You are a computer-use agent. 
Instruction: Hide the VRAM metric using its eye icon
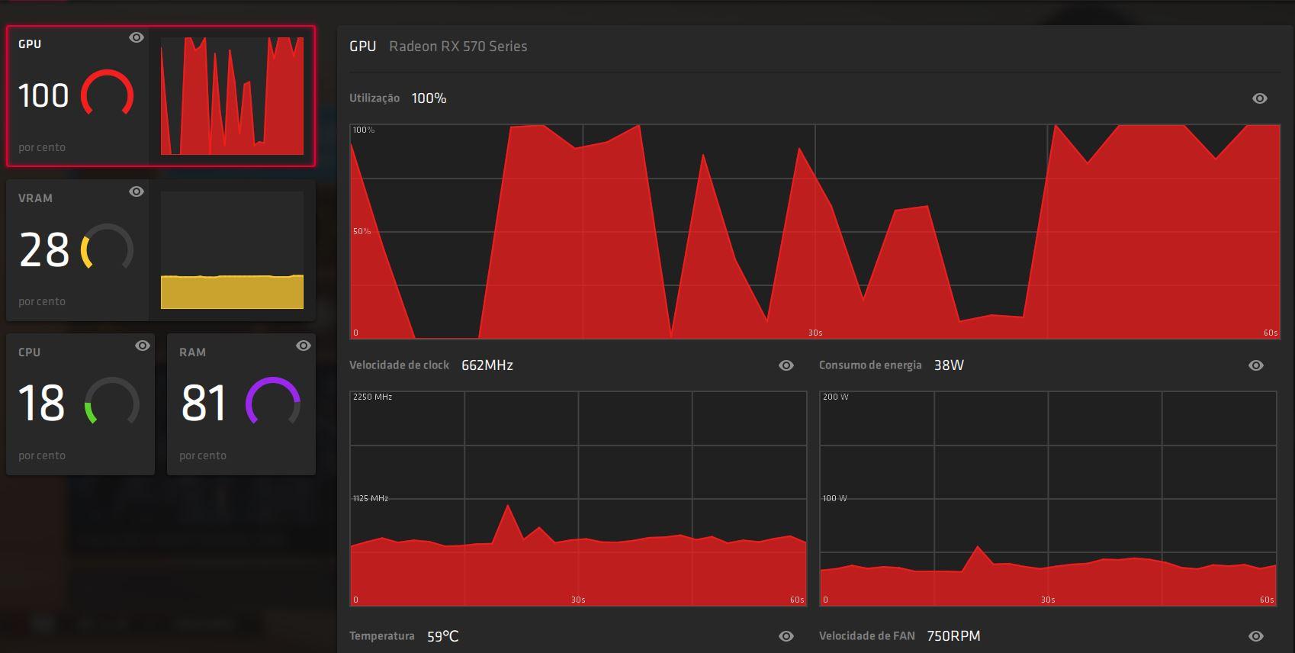coord(137,191)
